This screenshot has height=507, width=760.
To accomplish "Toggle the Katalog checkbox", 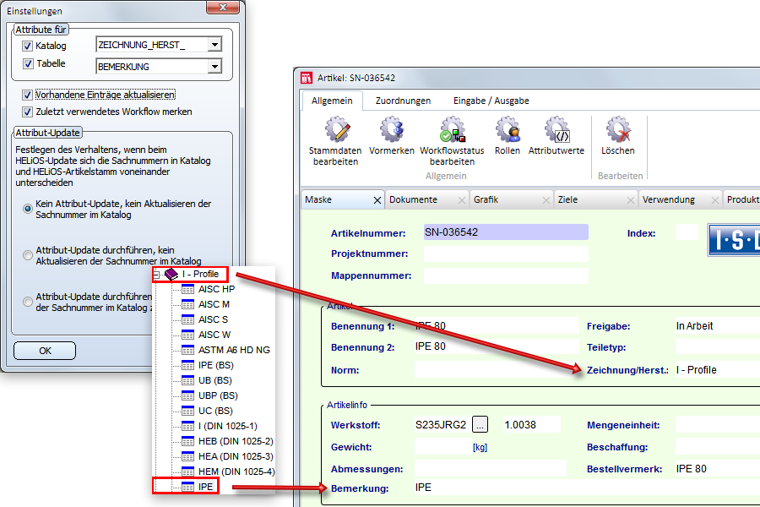I will click(28, 46).
